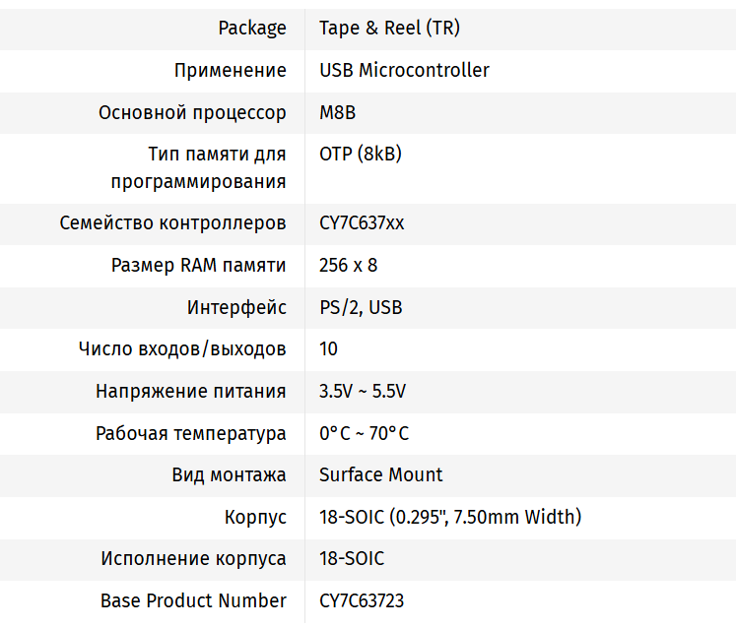Click the "OTP (8kB)" memory type value
Screen dimensions: 736x628
[360, 154]
